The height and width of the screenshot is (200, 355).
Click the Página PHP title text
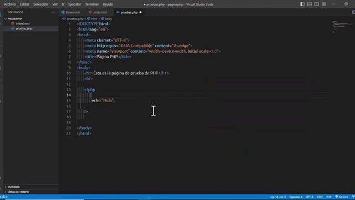pyautogui.click(x=107, y=57)
